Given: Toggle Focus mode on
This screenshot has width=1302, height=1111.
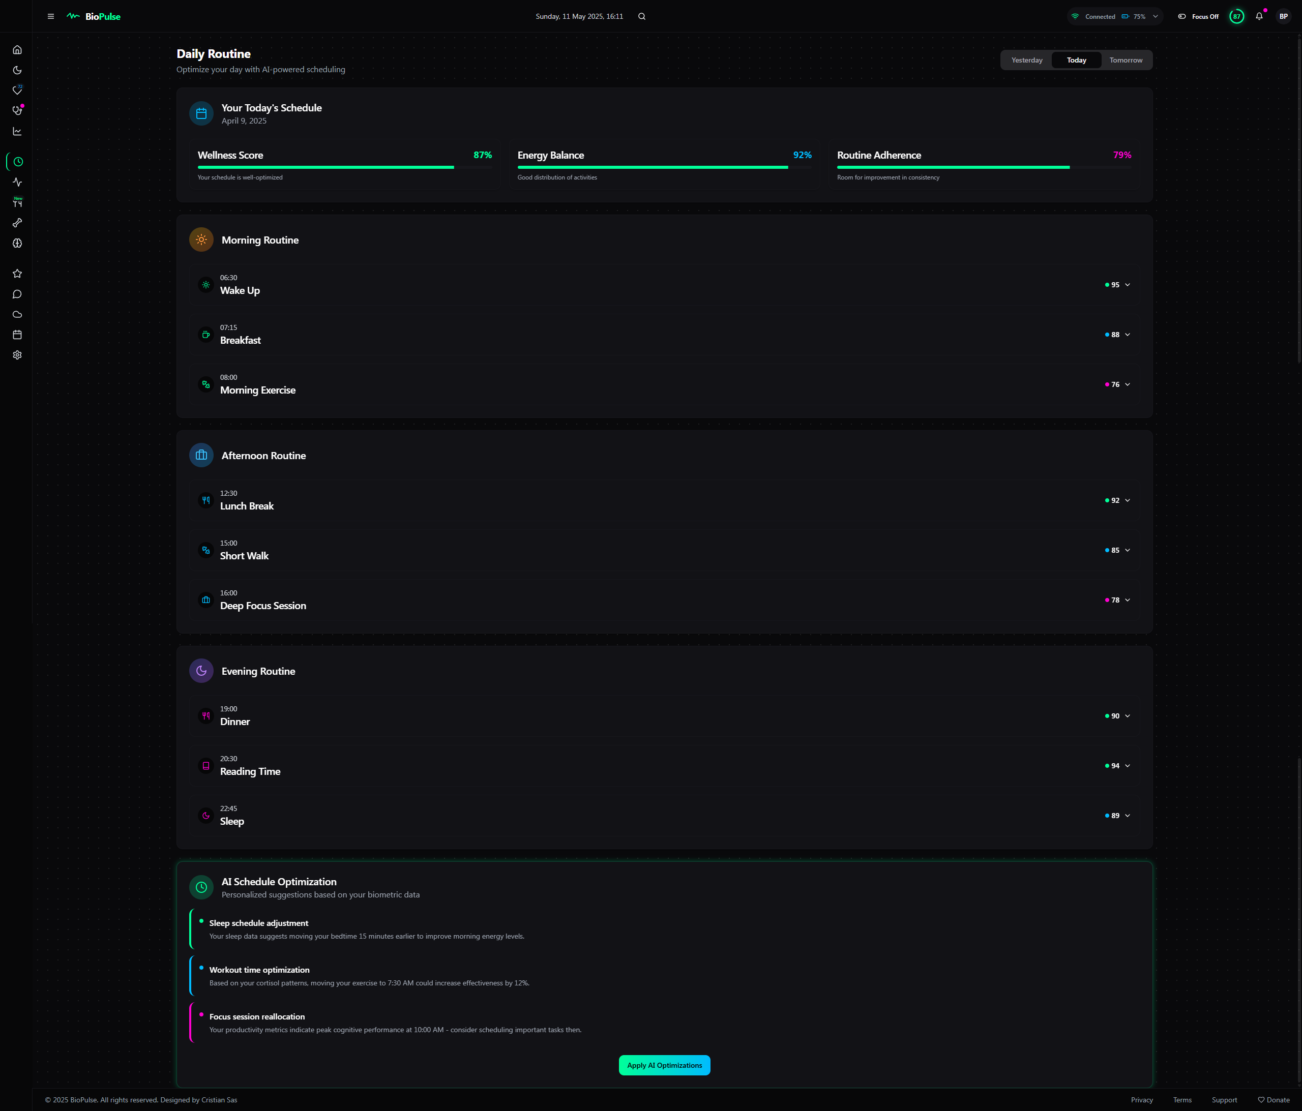Looking at the screenshot, I should click(1198, 16).
